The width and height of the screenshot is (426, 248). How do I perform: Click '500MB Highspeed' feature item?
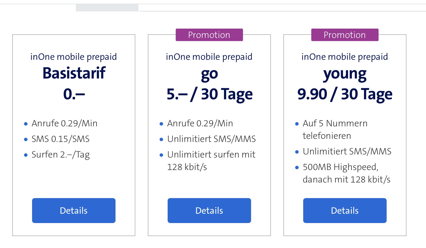tap(340, 167)
